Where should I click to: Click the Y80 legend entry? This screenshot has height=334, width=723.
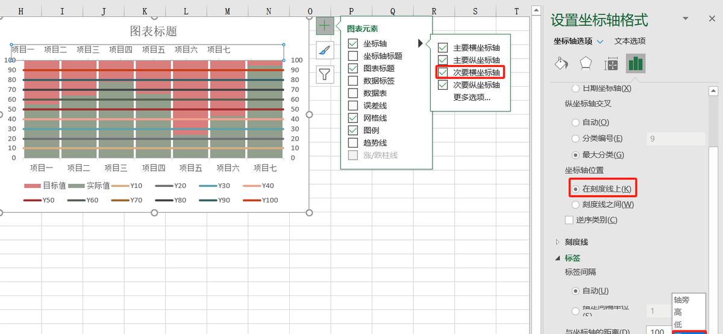point(171,200)
